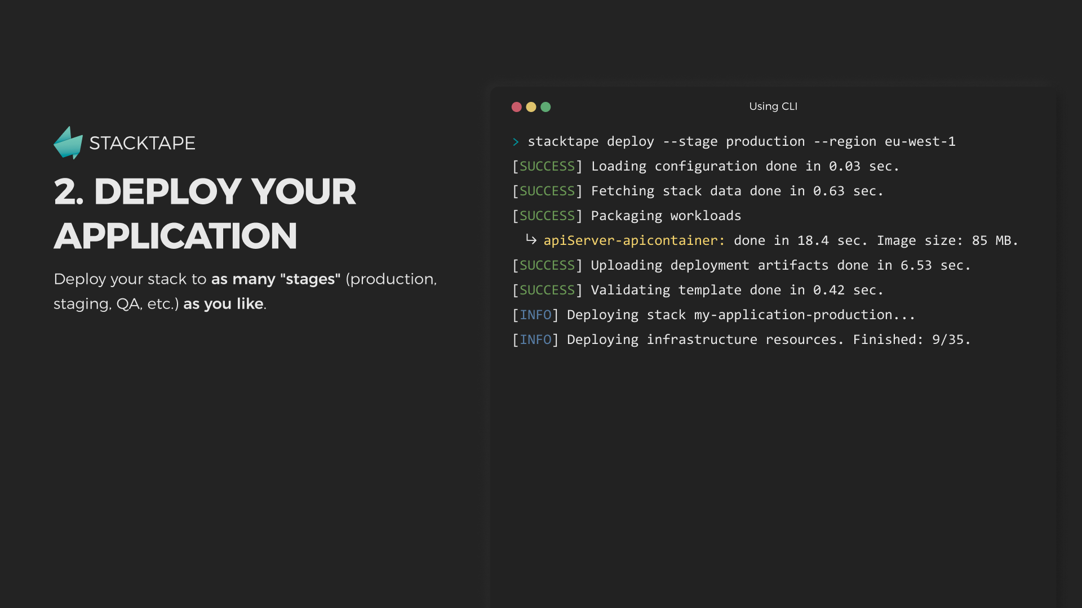1082x608 pixels.
Task: Click the 'Using CLI' terminal title
Action: pos(773,106)
